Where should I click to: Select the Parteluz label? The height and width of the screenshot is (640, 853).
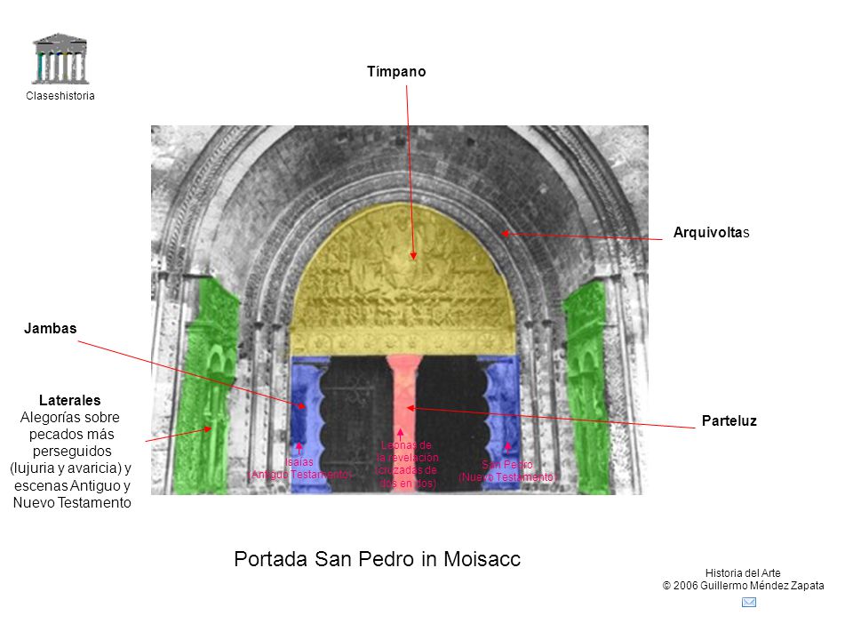729,420
